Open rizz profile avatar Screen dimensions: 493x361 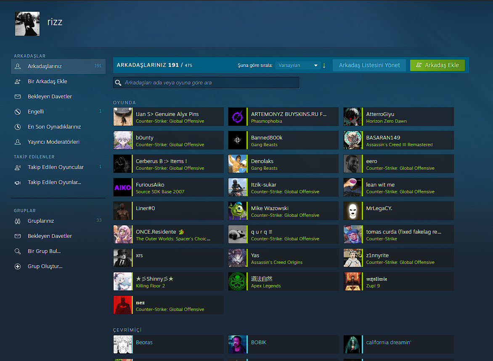(27, 24)
